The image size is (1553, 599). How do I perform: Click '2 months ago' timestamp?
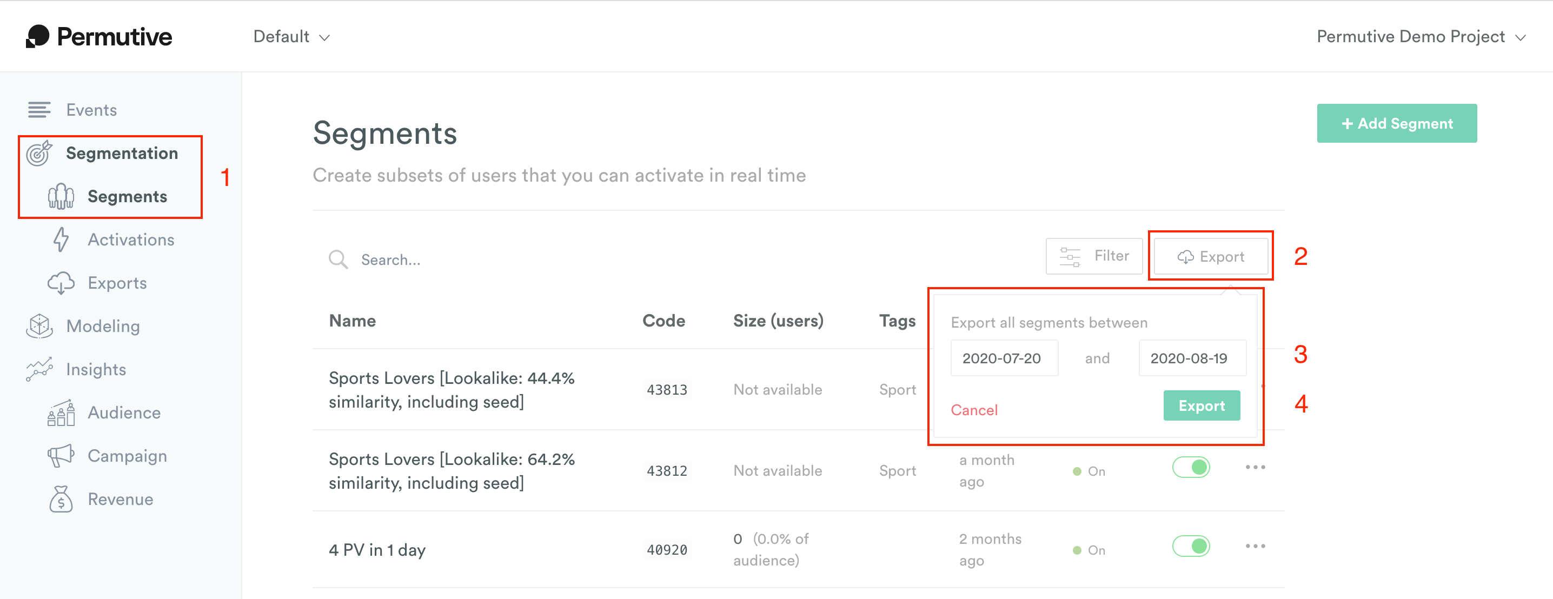[x=990, y=550]
